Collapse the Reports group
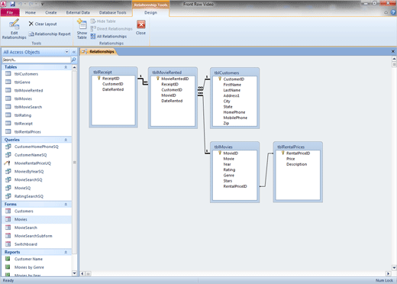Viewport: 397px width, 284px height. (x=66, y=252)
